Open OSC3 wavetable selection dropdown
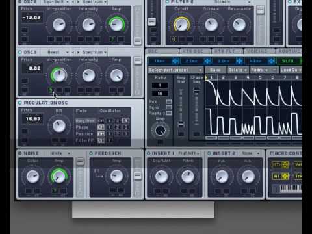The height and width of the screenshot is (234, 312). pos(55,52)
